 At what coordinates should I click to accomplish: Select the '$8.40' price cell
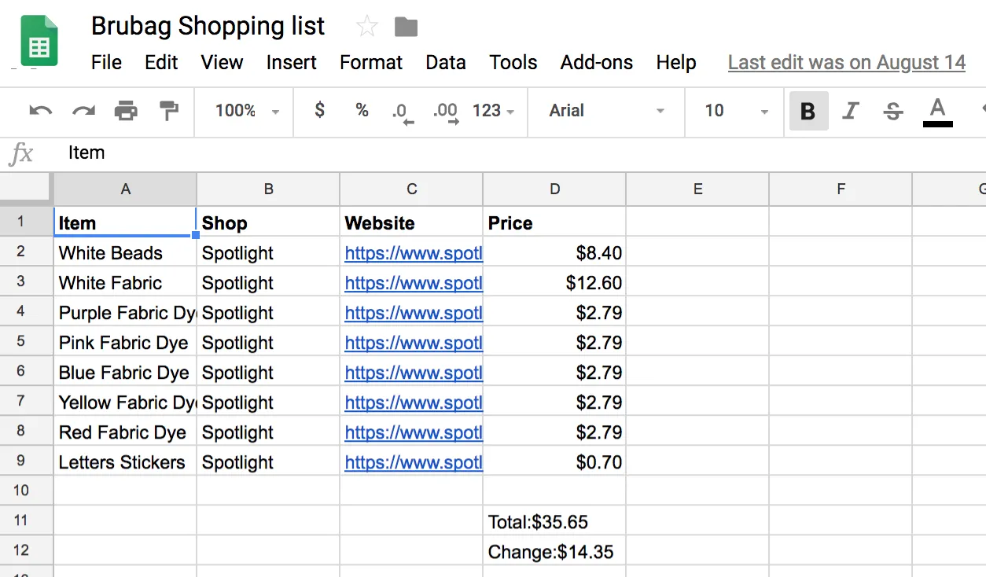pos(554,253)
